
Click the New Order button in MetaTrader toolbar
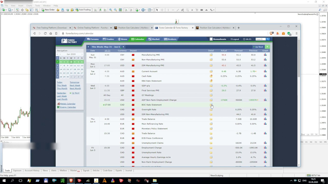tap(48, 10)
